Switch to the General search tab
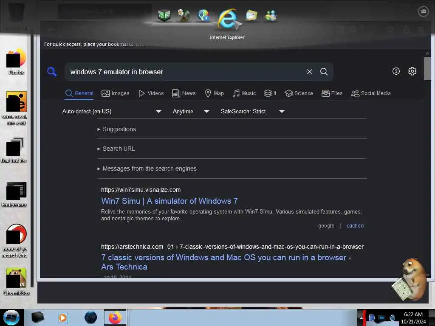Screen dimensions: 435x326 tap(79, 93)
